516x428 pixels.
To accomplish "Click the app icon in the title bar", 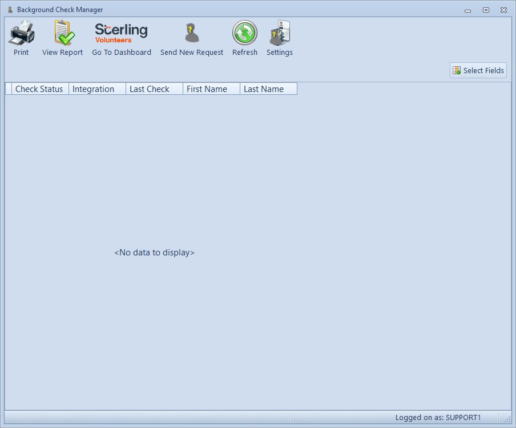I will [10, 10].
